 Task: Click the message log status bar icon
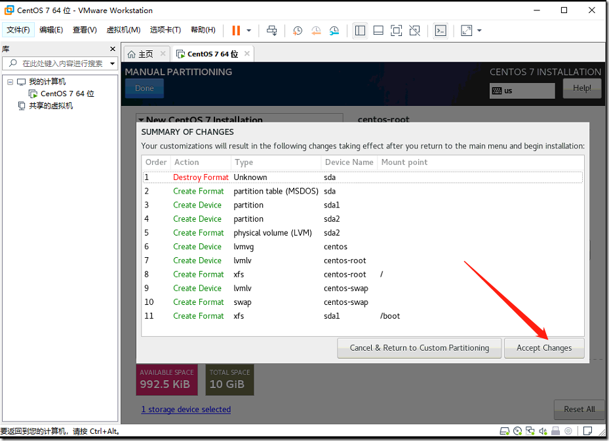[x=587, y=431]
